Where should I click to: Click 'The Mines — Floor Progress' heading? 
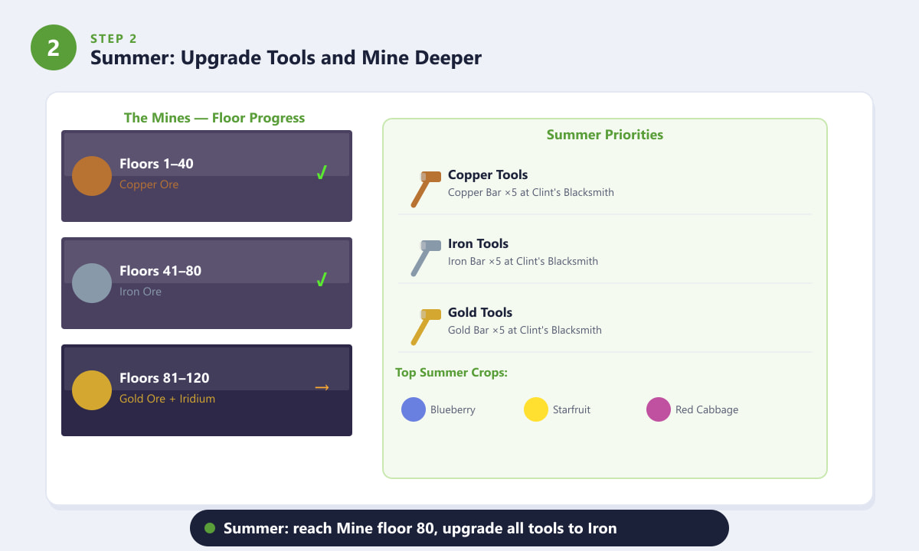(214, 118)
